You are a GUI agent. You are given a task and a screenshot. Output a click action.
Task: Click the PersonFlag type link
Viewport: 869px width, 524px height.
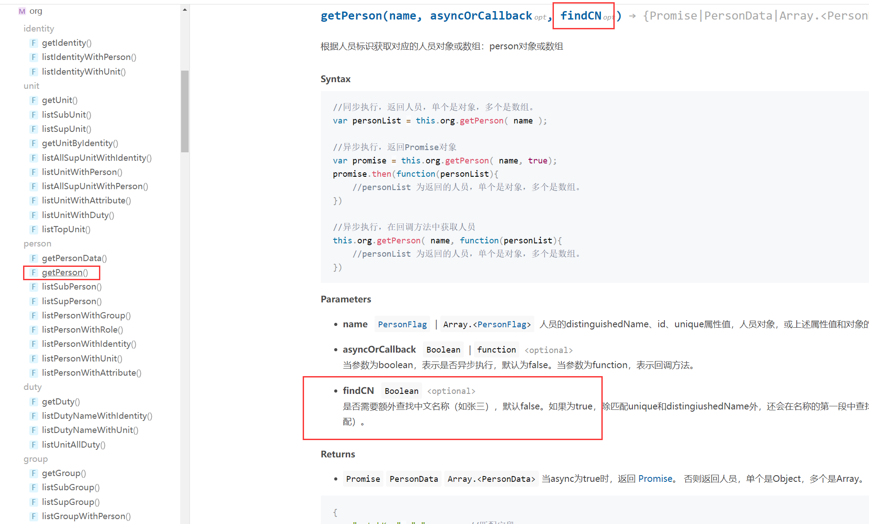(x=402, y=325)
